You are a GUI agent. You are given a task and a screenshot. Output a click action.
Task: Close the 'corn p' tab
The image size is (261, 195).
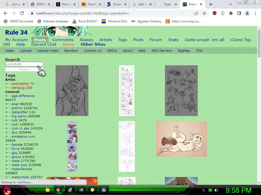[24, 4]
